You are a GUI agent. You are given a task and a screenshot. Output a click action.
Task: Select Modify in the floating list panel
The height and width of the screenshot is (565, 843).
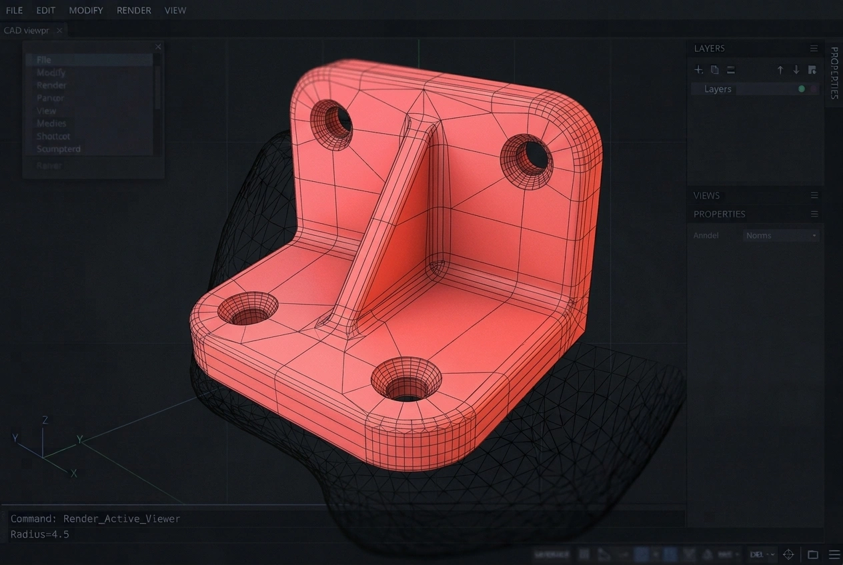pos(89,73)
